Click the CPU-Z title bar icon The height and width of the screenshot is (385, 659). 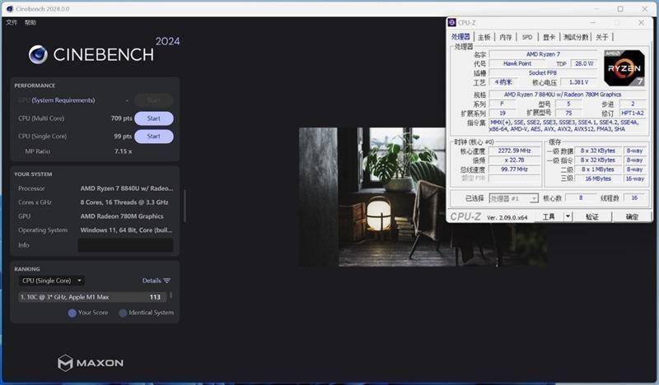tap(452, 22)
